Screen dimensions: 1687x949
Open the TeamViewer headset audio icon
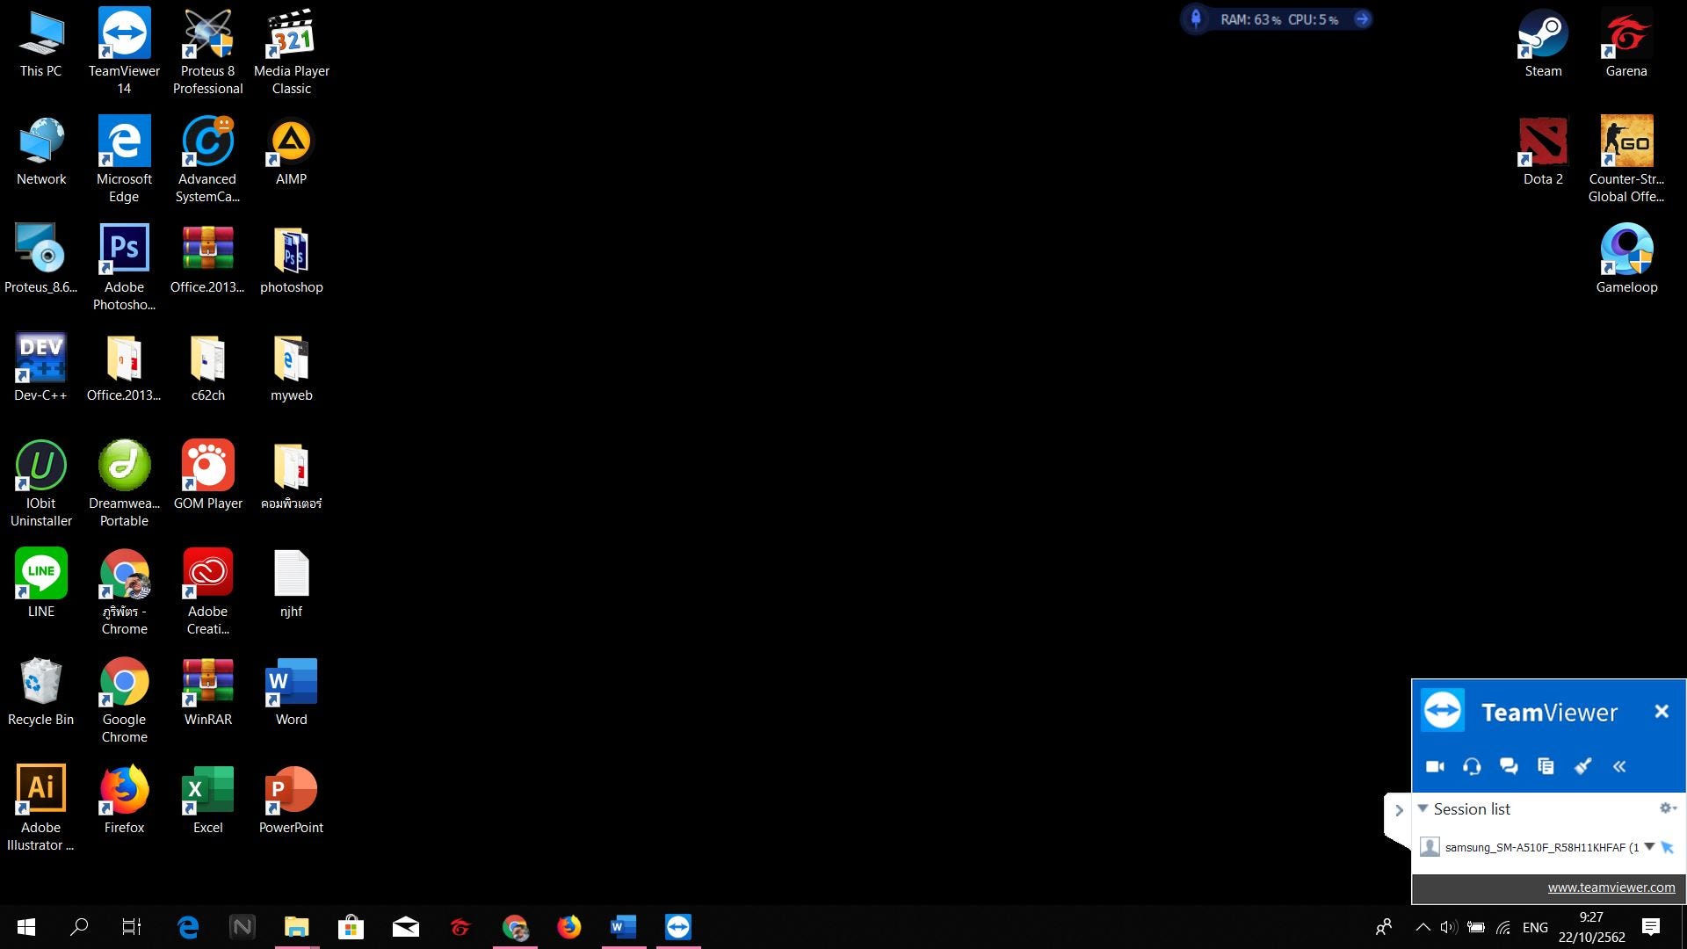click(1472, 766)
